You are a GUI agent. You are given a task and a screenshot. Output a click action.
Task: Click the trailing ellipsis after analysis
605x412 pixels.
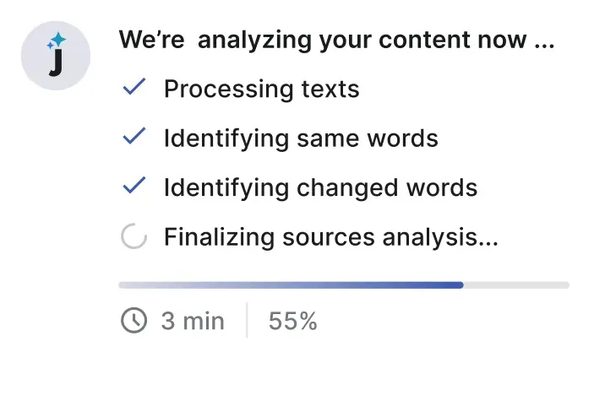click(488, 243)
